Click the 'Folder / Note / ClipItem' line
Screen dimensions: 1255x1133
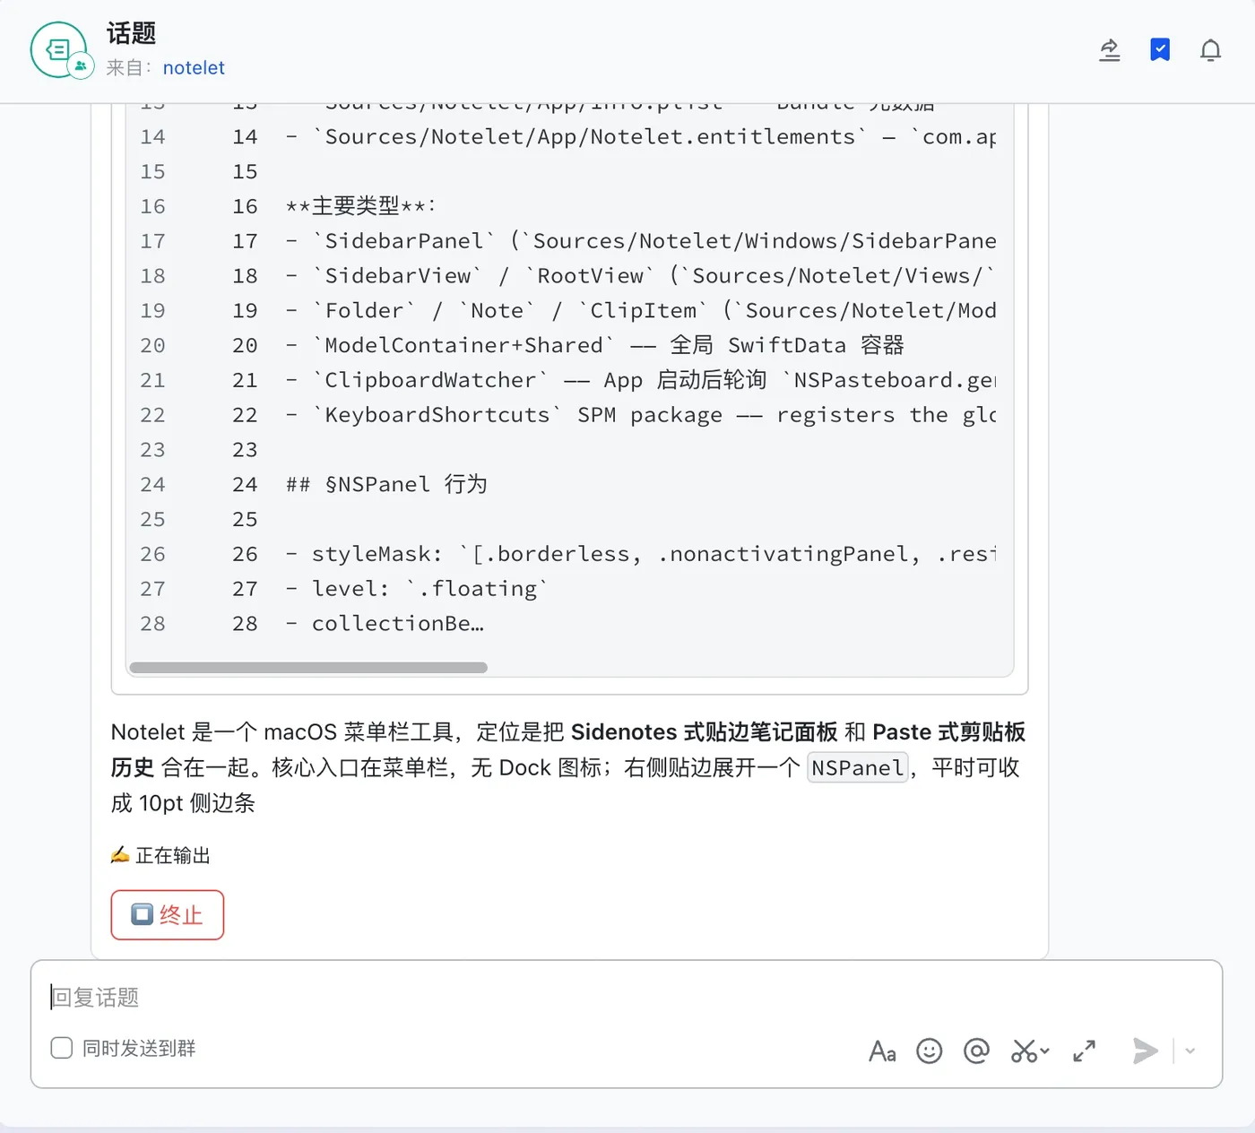(640, 311)
